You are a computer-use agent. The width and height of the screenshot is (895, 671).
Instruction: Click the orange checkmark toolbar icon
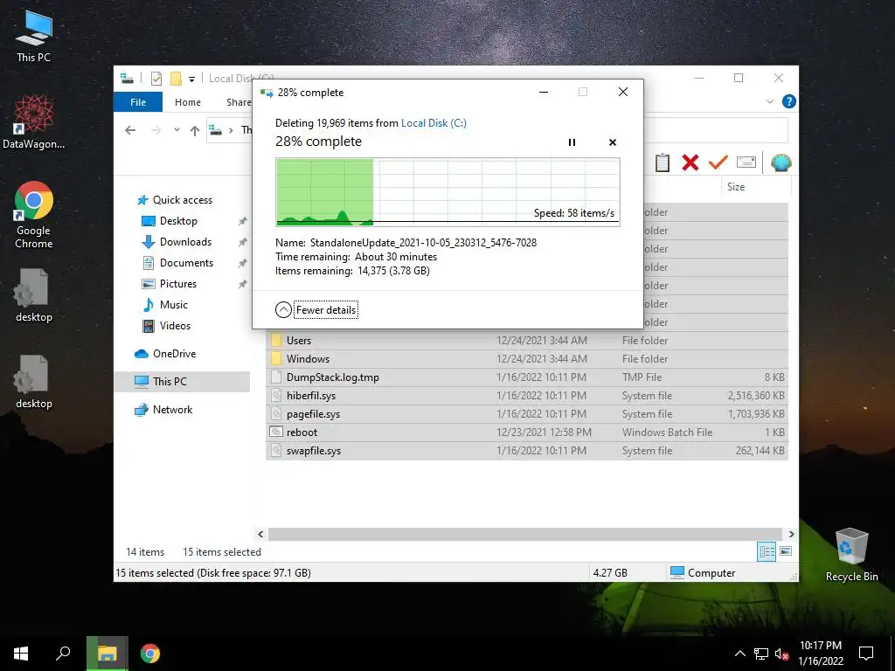click(718, 163)
